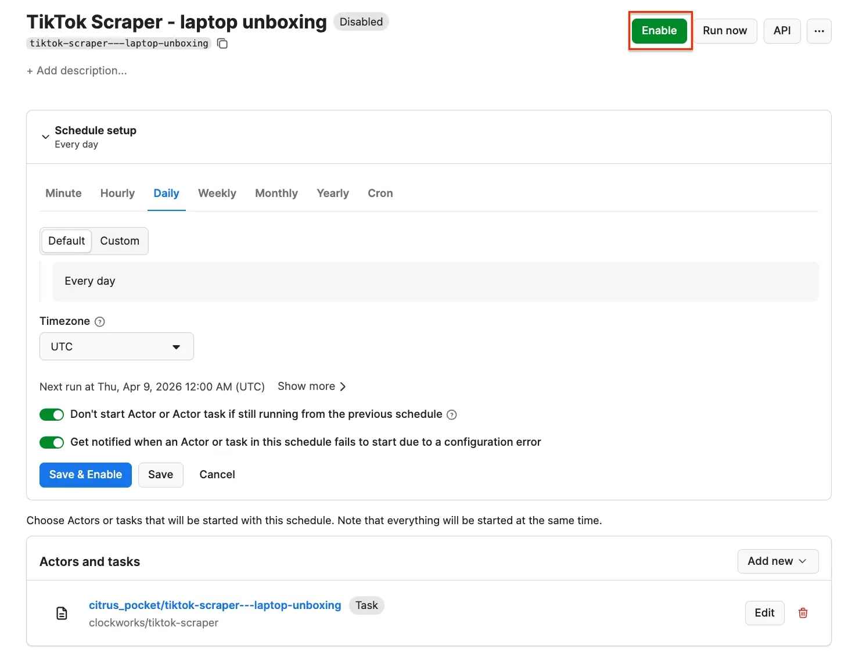Cancel the schedule changes
The image size is (841, 652).
(217, 475)
